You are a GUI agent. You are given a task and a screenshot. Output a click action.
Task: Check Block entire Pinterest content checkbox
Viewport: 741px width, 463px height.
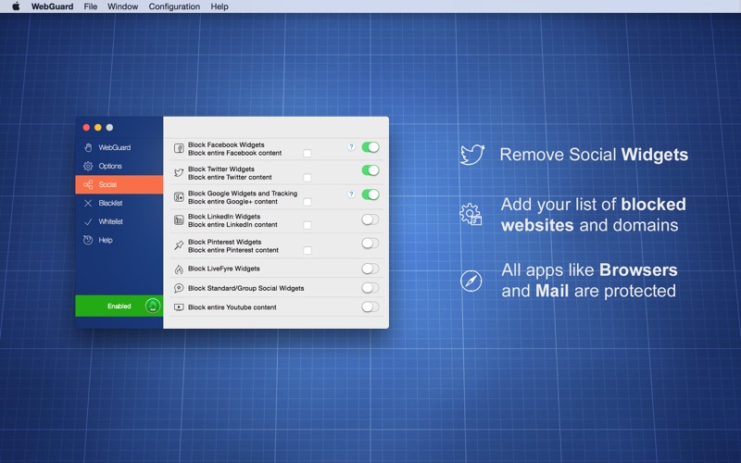(x=308, y=250)
